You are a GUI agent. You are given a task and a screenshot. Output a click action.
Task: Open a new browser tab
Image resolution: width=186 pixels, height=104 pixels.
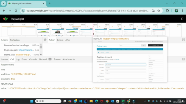tap(49, 3)
